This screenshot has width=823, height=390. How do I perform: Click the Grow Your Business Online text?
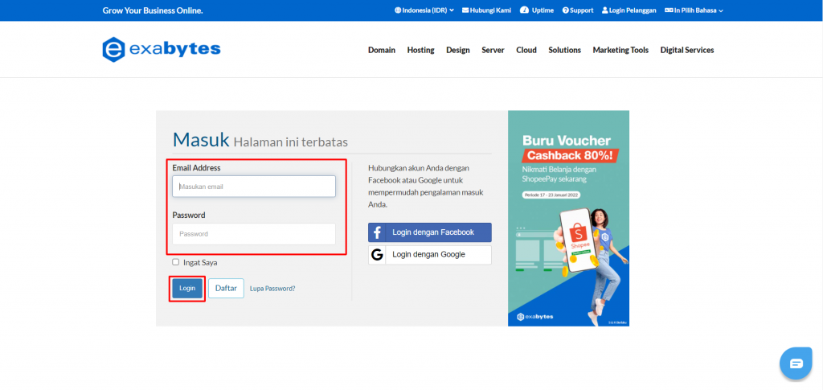tap(153, 10)
